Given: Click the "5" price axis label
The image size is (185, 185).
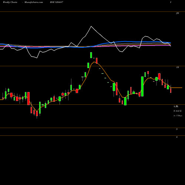Looking at the screenshot, I should [x=177, y=129].
